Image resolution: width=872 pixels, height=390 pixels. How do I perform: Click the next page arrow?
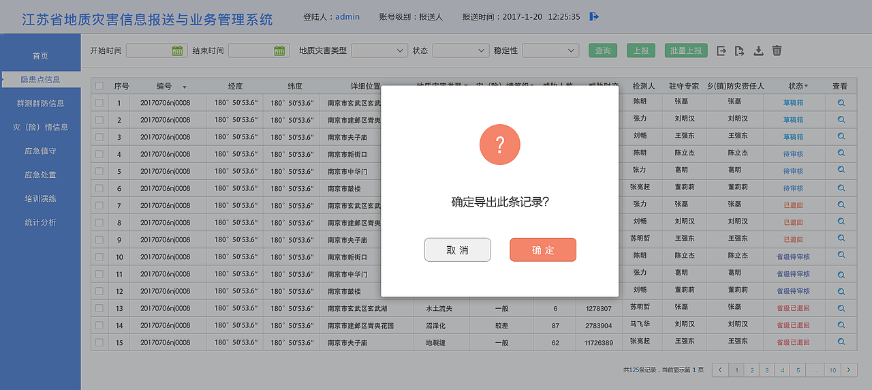click(849, 370)
